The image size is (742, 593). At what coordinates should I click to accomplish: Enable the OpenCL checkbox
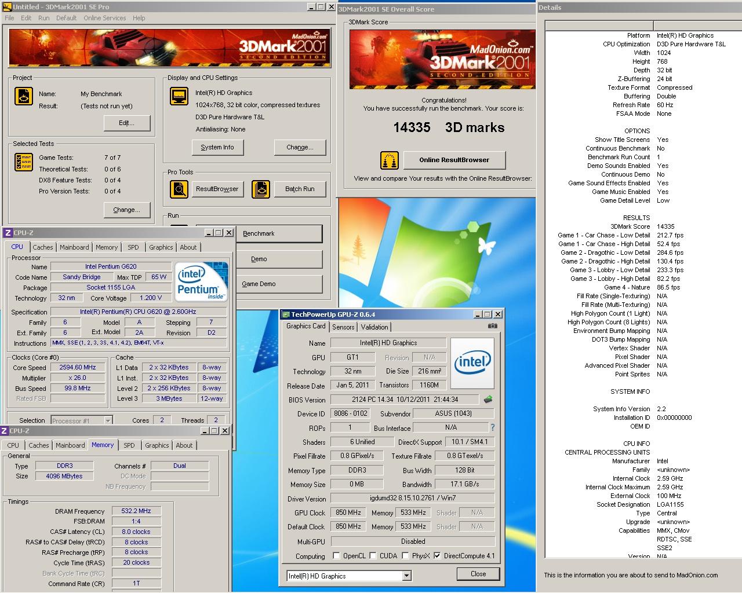pos(336,555)
